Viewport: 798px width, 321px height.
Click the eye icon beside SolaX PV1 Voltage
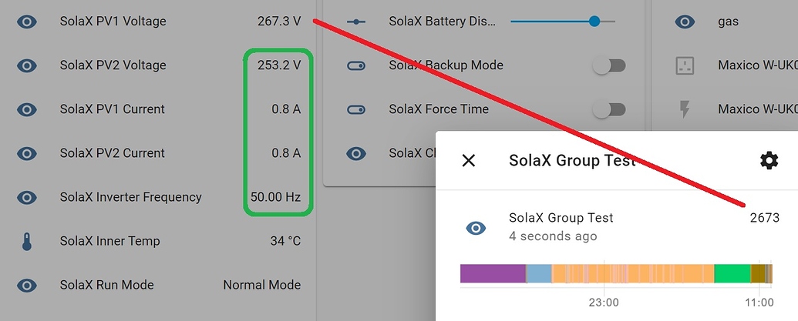(x=27, y=22)
